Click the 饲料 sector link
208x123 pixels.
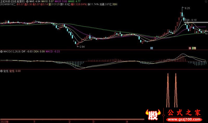point(115,4)
